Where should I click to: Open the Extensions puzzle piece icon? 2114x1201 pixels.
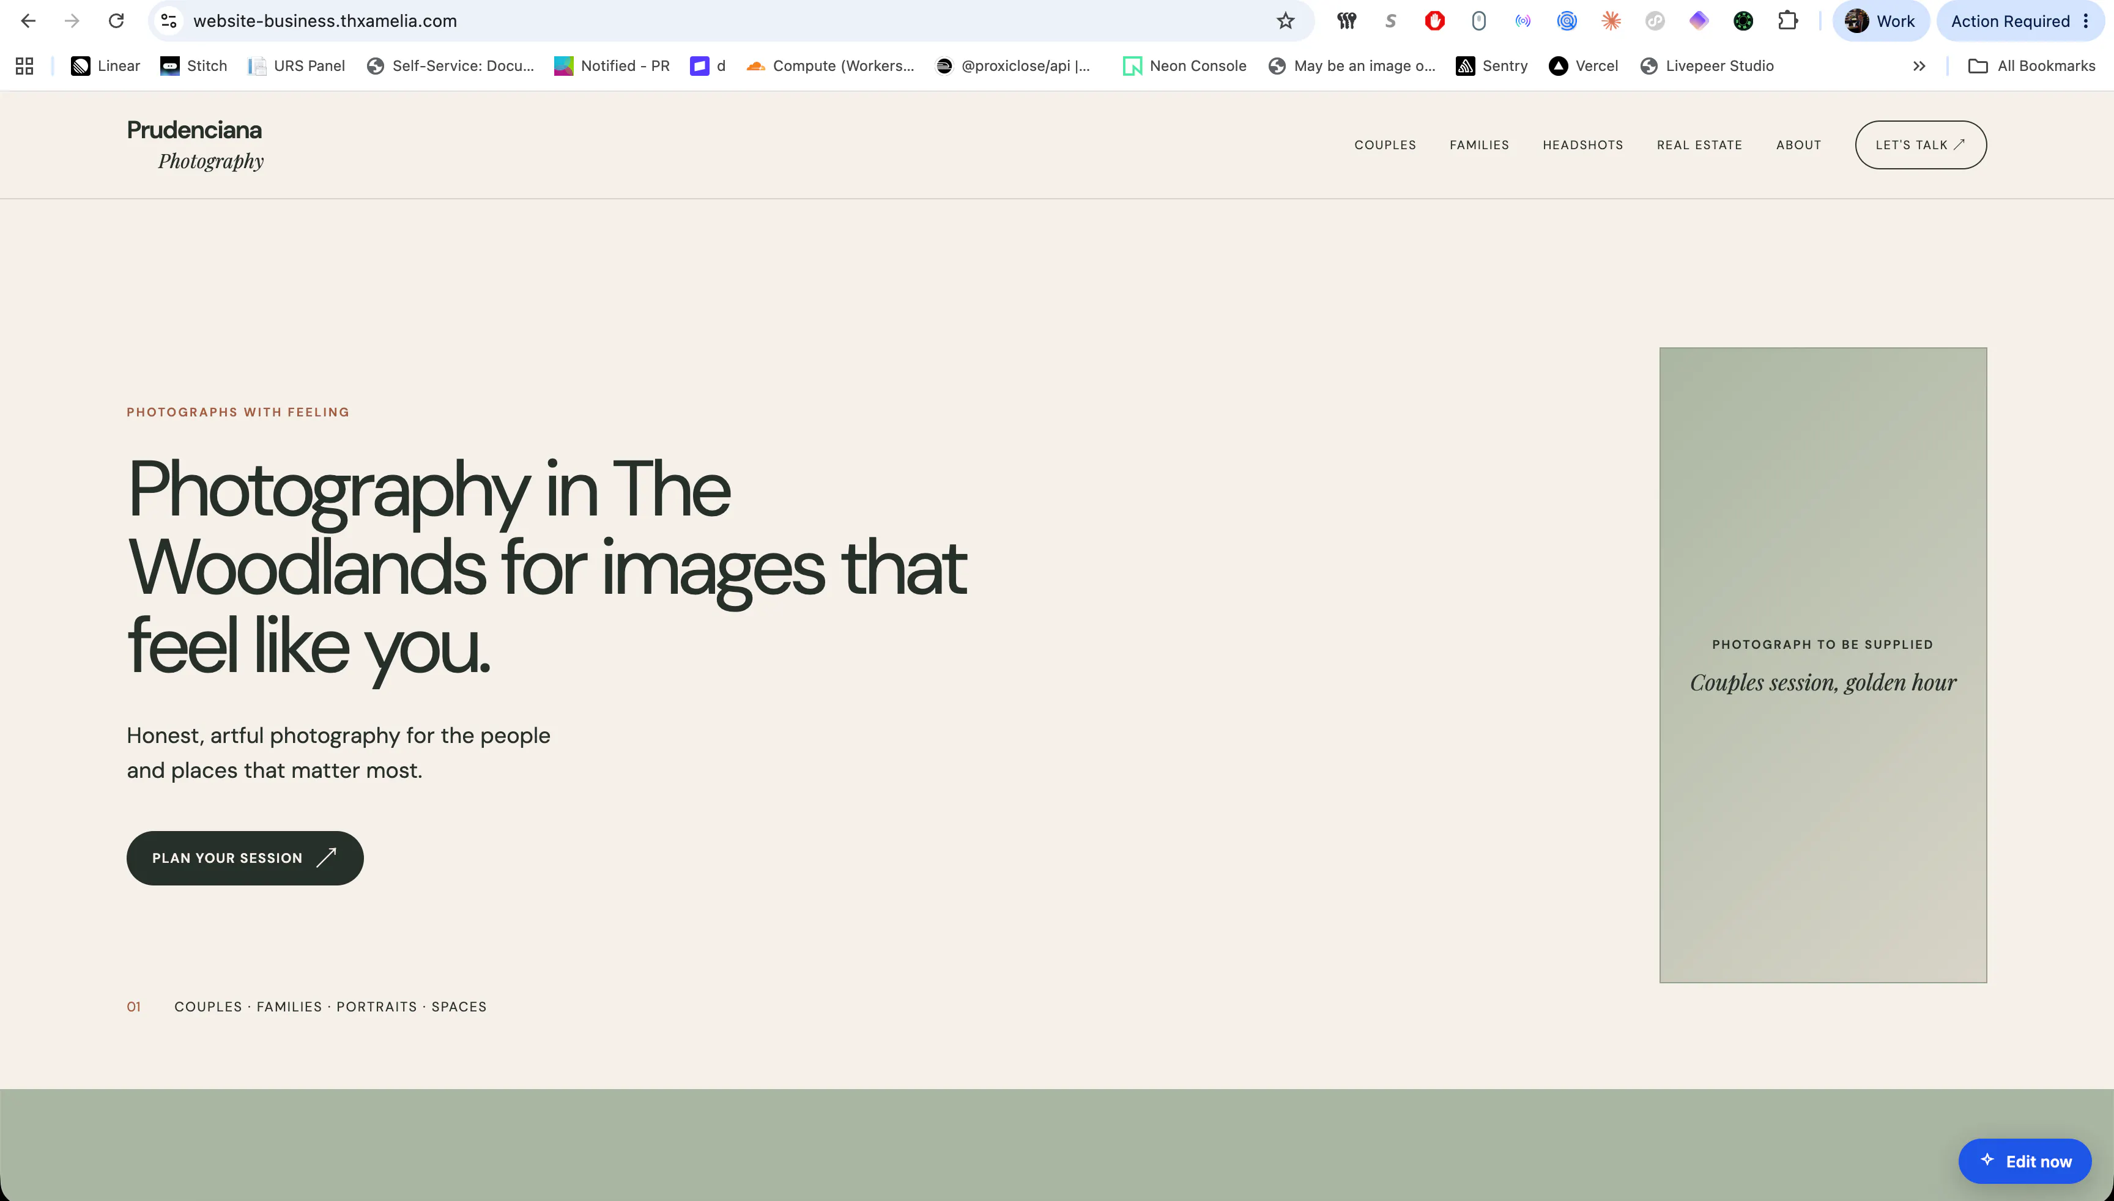[1787, 21]
